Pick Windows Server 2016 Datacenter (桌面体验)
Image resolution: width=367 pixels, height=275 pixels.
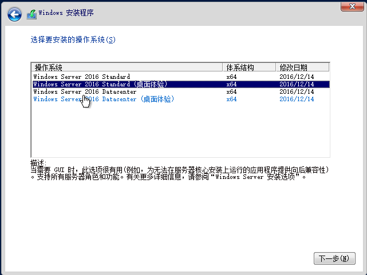[103, 99]
